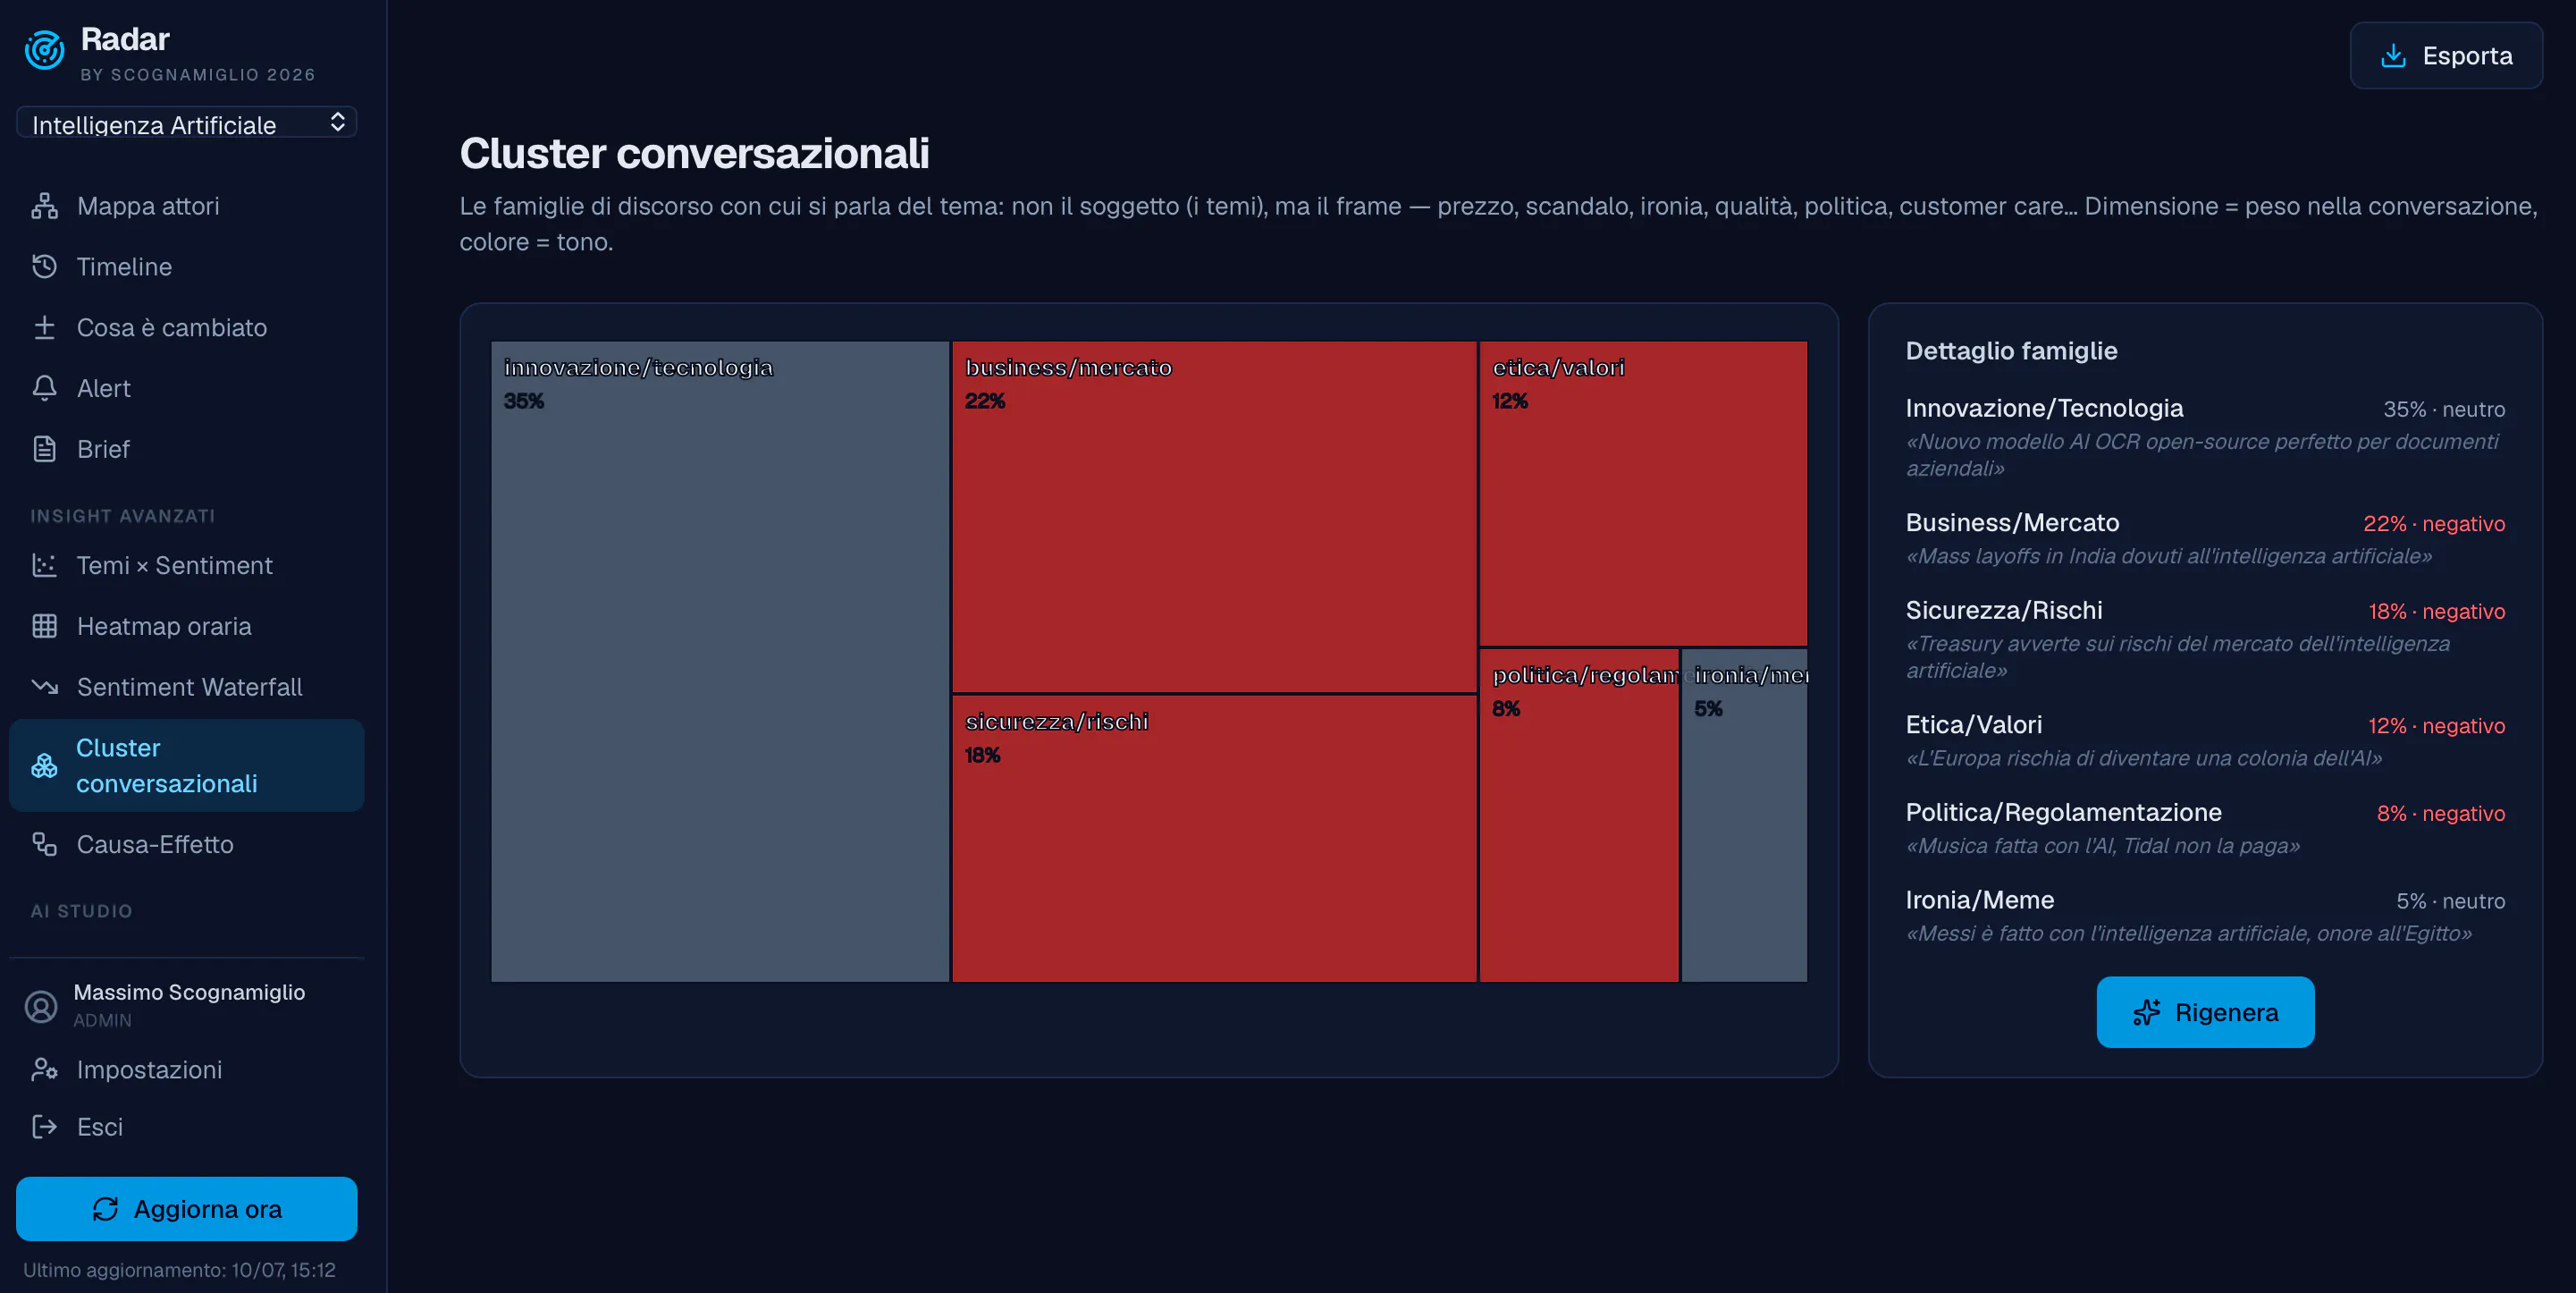The height and width of the screenshot is (1293, 2576).
Task: Click Sicurezza/Rischi family detail row
Action: point(2205,639)
